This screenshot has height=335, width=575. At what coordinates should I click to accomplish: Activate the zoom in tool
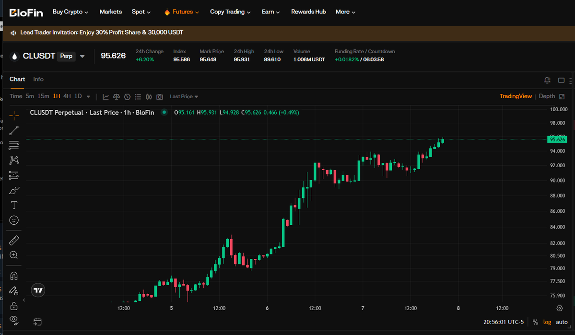pyautogui.click(x=14, y=255)
